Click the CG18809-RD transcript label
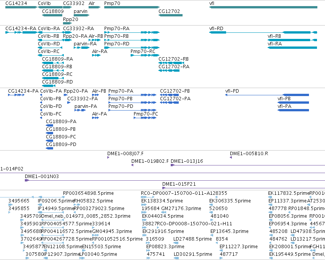Image resolution: width=325 pixels, height=260 pixels. 57,82
